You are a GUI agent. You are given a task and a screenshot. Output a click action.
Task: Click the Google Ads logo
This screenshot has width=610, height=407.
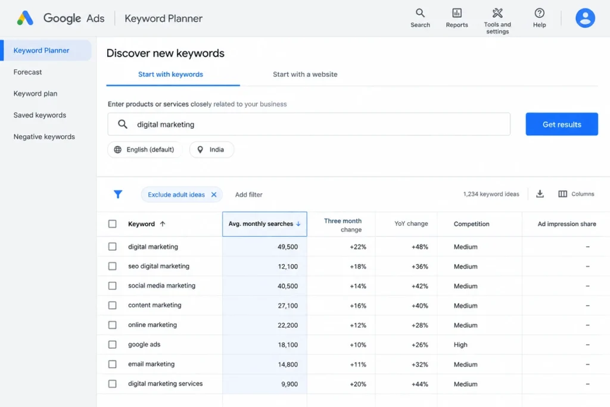coord(25,18)
